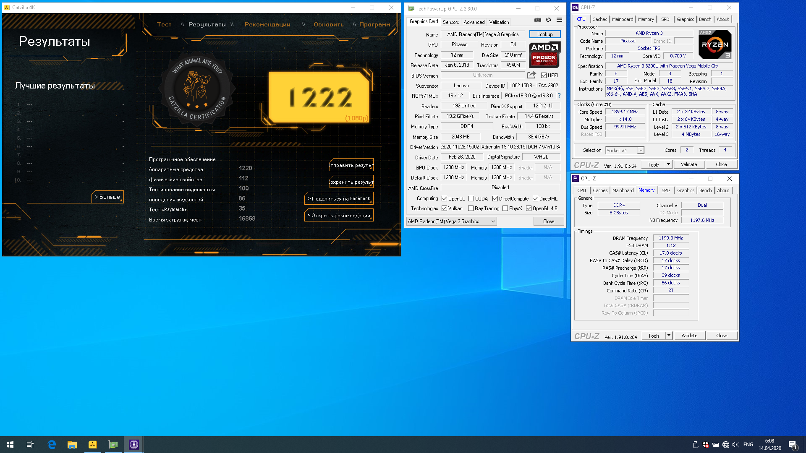The width and height of the screenshot is (806, 453).
Task: Click the Catzilla certification badge
Action: [197, 89]
